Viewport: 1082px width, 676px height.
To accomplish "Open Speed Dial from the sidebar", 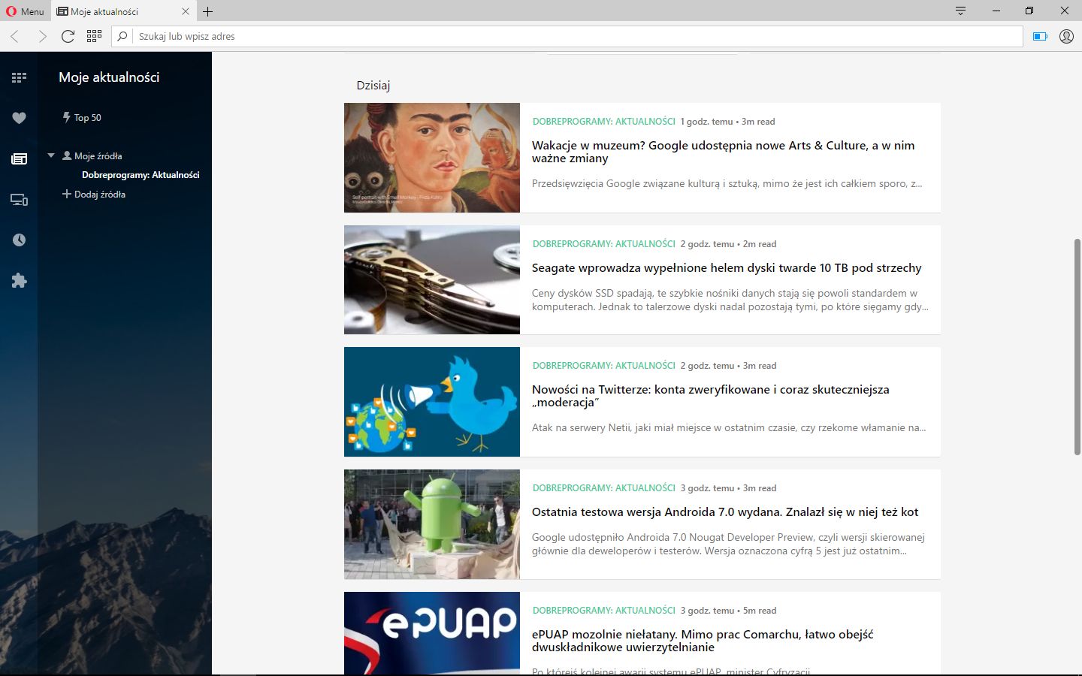I will 19,77.
